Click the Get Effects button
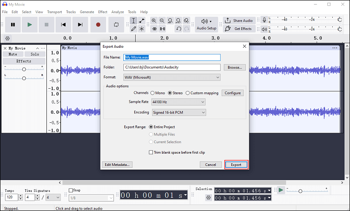The height and width of the screenshot is (211, 350). pyautogui.click(x=239, y=29)
